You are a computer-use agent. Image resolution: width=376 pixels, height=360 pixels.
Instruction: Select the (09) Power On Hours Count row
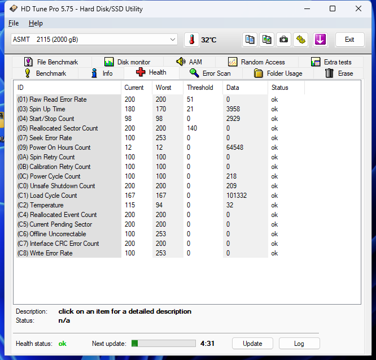[160, 148]
